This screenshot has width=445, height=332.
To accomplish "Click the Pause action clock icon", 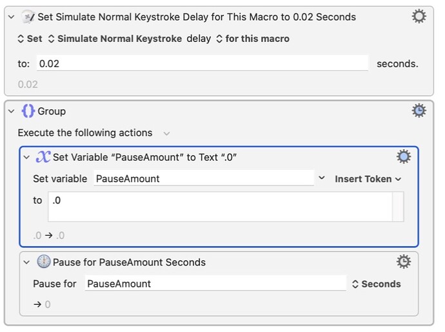I will point(44,262).
